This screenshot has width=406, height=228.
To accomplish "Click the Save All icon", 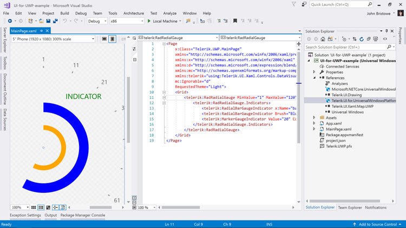I will pyautogui.click(x=55, y=21).
